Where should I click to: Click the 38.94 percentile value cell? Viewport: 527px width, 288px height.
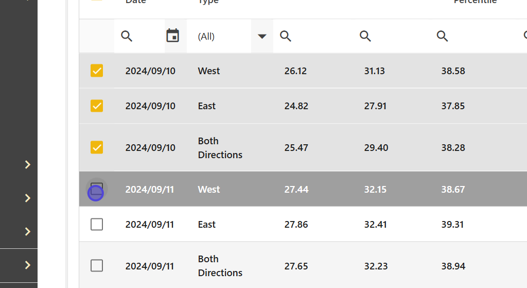pyautogui.click(x=453, y=266)
